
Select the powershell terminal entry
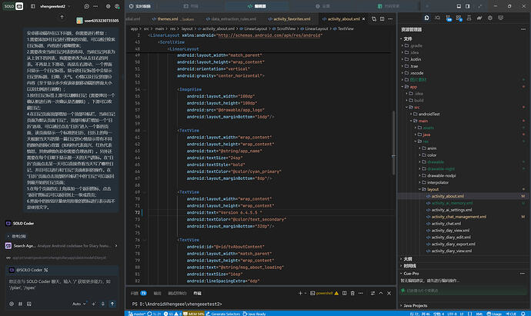click(x=324, y=294)
